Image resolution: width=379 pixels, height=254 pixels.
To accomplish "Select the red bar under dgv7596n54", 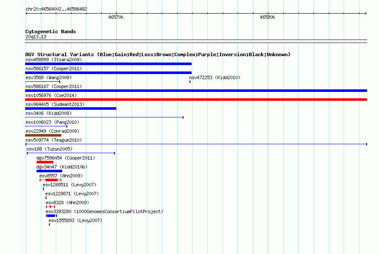I will (45, 162).
